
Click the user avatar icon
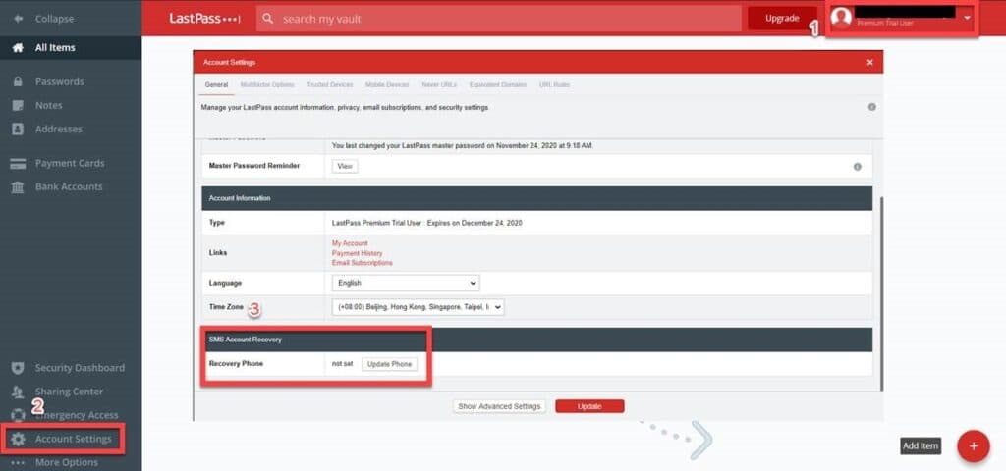click(841, 18)
